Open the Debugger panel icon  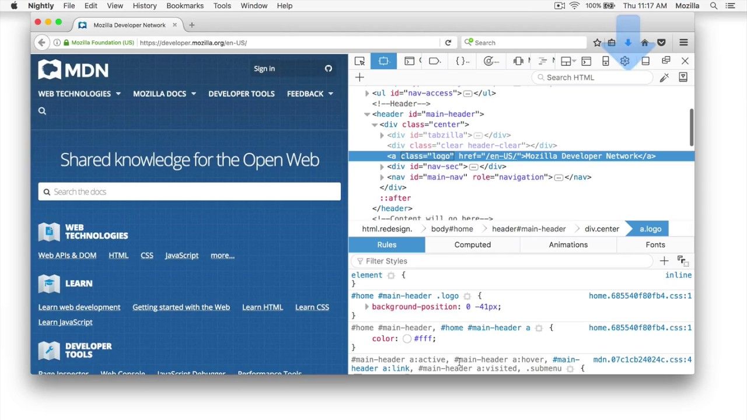(434, 61)
